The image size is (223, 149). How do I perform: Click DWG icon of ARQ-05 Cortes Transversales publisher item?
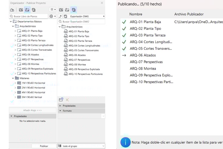(x=66, y=50)
